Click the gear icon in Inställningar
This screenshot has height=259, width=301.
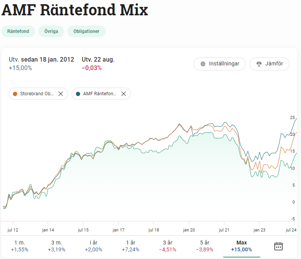[203, 64]
